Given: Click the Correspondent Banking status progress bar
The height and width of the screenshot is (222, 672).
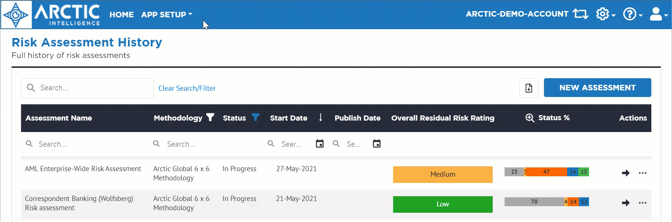Looking at the screenshot, I should pyautogui.click(x=547, y=202).
